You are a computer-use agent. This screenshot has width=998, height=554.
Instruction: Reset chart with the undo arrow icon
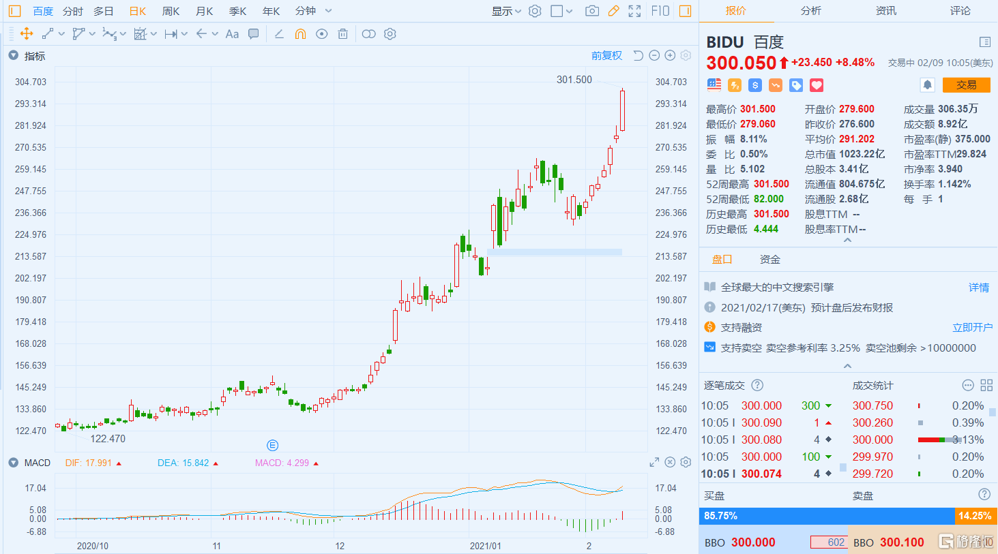pyautogui.click(x=639, y=55)
